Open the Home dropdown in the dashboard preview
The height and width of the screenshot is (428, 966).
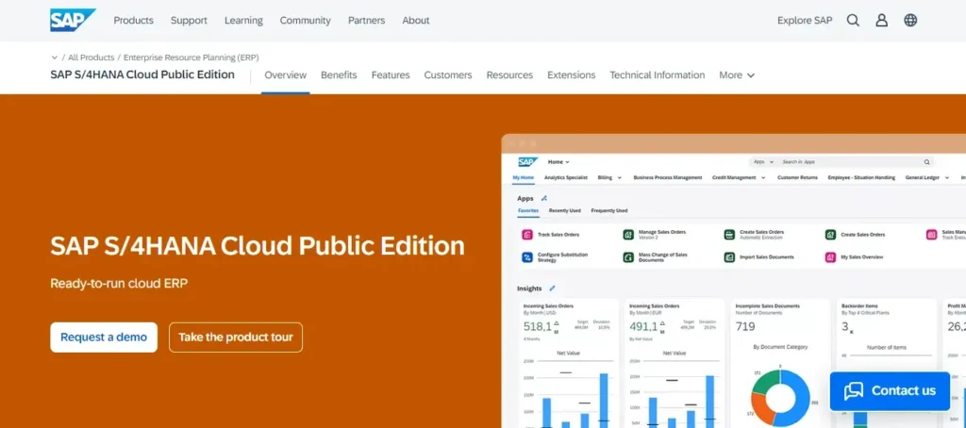click(x=558, y=162)
